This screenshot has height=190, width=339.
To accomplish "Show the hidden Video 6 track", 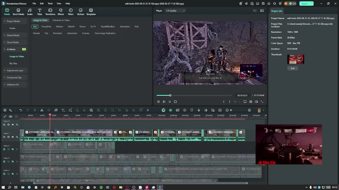I will point(12,149).
